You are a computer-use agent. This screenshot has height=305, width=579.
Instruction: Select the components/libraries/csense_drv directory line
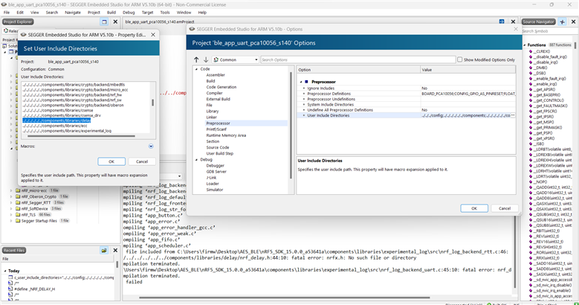[61, 115]
